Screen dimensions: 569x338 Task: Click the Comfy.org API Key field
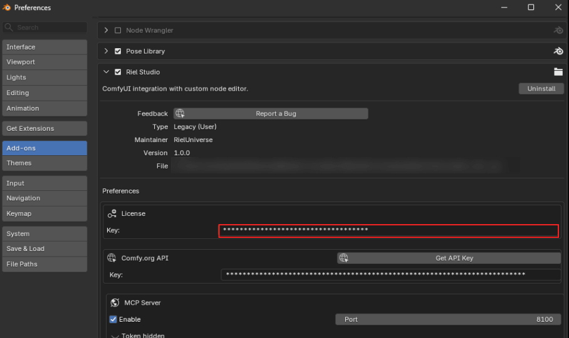click(391, 275)
